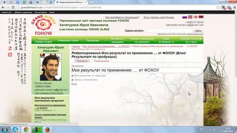Toggle 'Запись в Личный блог' checkbox
This screenshot has width=237, height=133.
[73, 80]
